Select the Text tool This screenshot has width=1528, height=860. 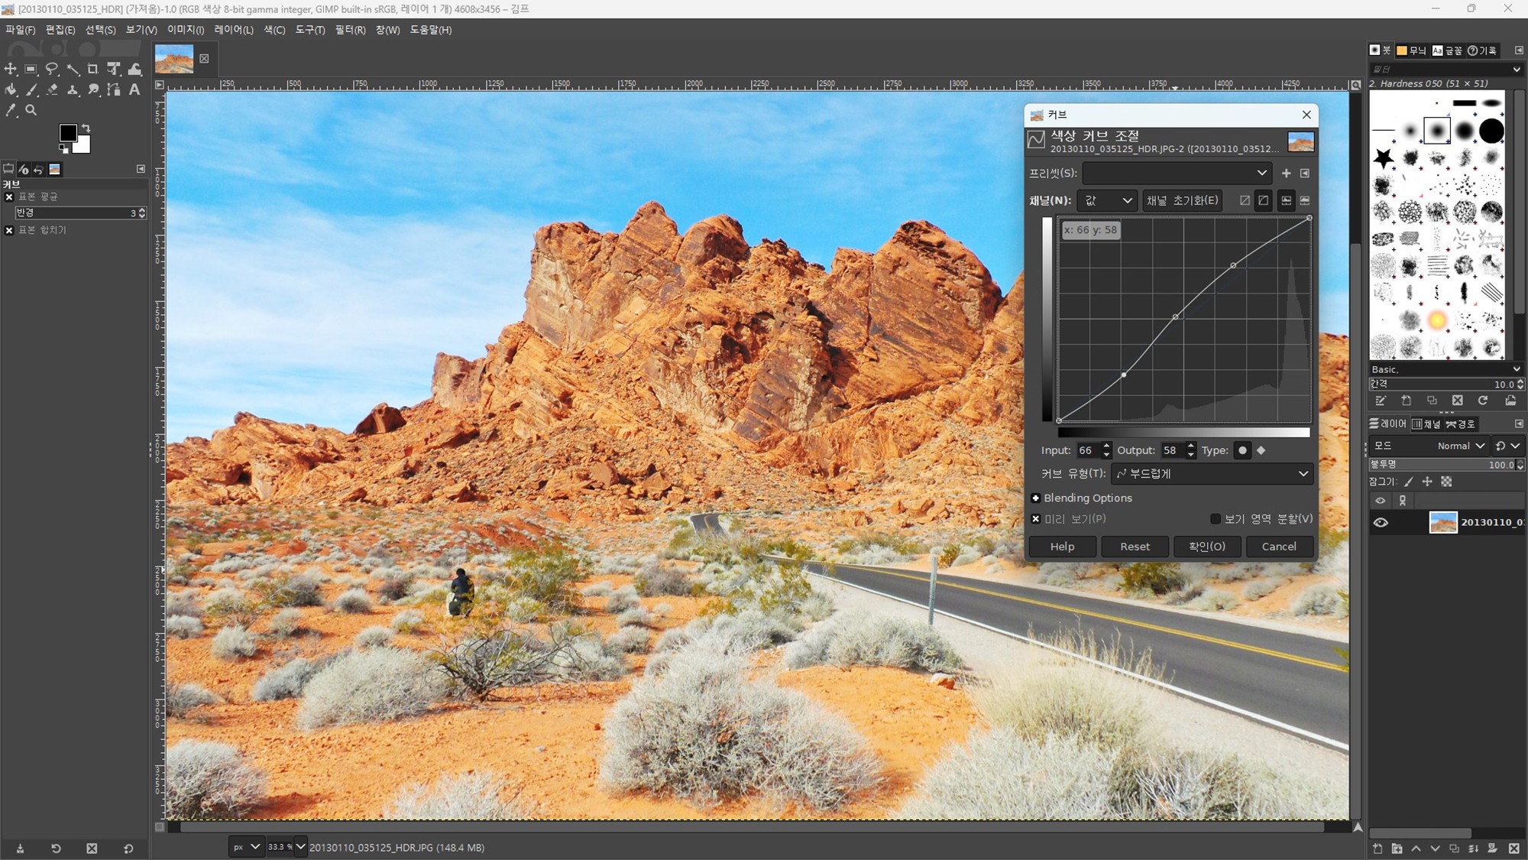134,89
